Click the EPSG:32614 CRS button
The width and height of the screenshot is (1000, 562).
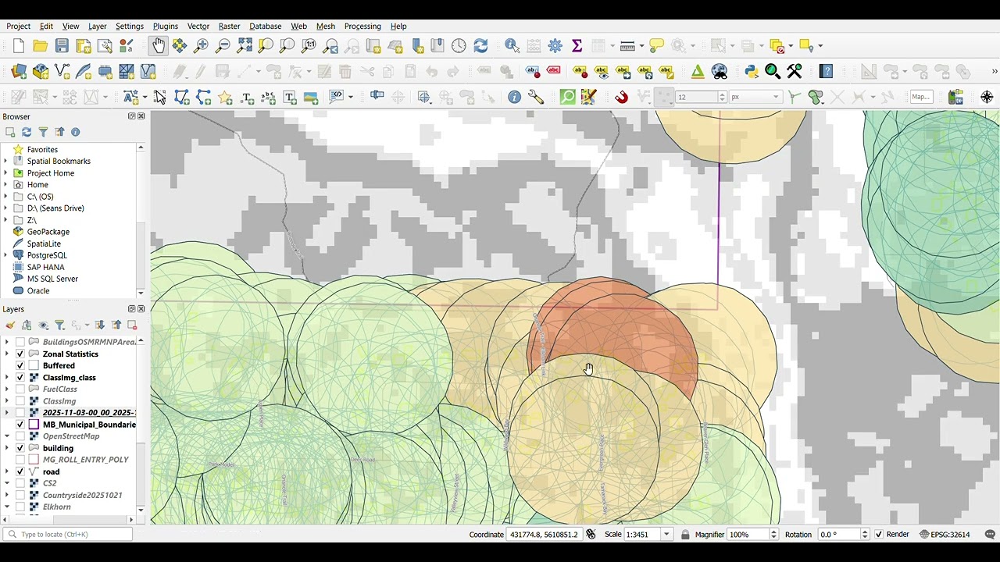[945, 535]
